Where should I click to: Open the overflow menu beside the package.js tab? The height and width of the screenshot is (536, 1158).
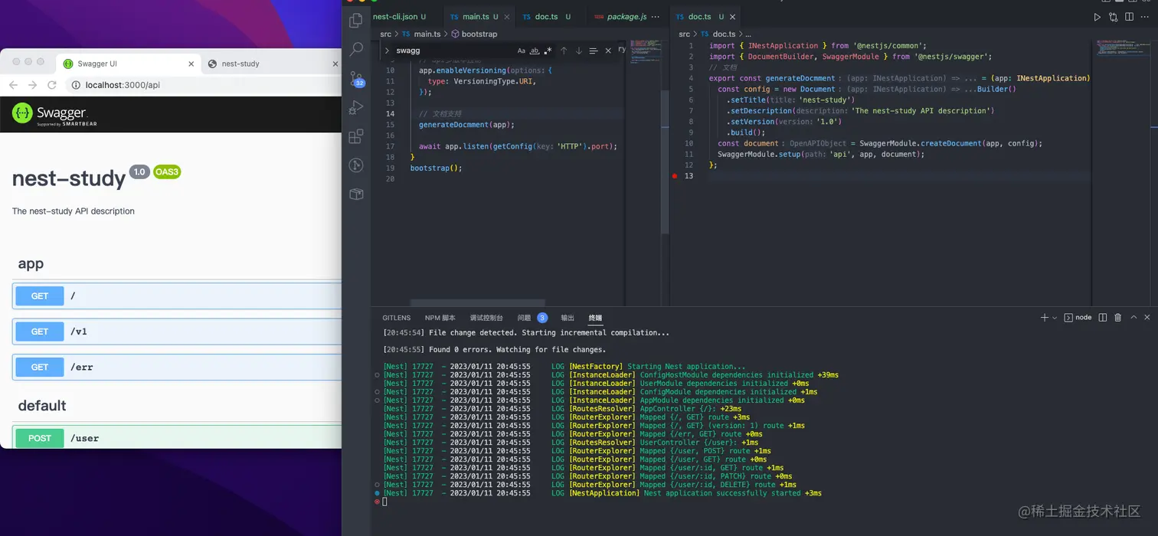tap(656, 17)
